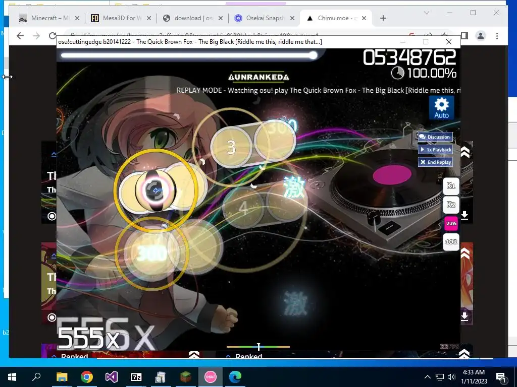
Task: Click the pink 226 key counter
Action: point(451,223)
